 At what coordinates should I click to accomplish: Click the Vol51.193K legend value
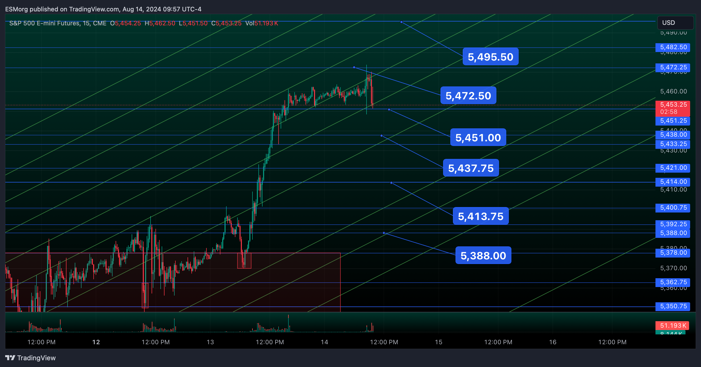[x=262, y=23]
